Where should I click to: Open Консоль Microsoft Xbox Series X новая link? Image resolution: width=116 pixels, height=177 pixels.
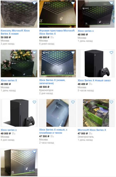(15, 32)
